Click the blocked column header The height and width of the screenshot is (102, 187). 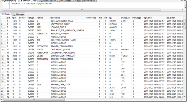tap(22, 18)
